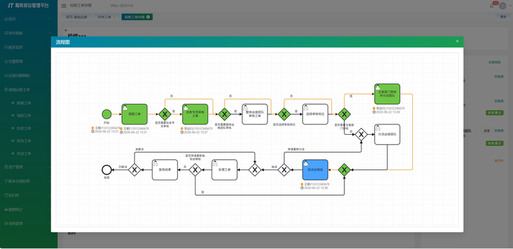Click the white end event circle
The height and width of the screenshot is (249, 513).
[106, 169]
